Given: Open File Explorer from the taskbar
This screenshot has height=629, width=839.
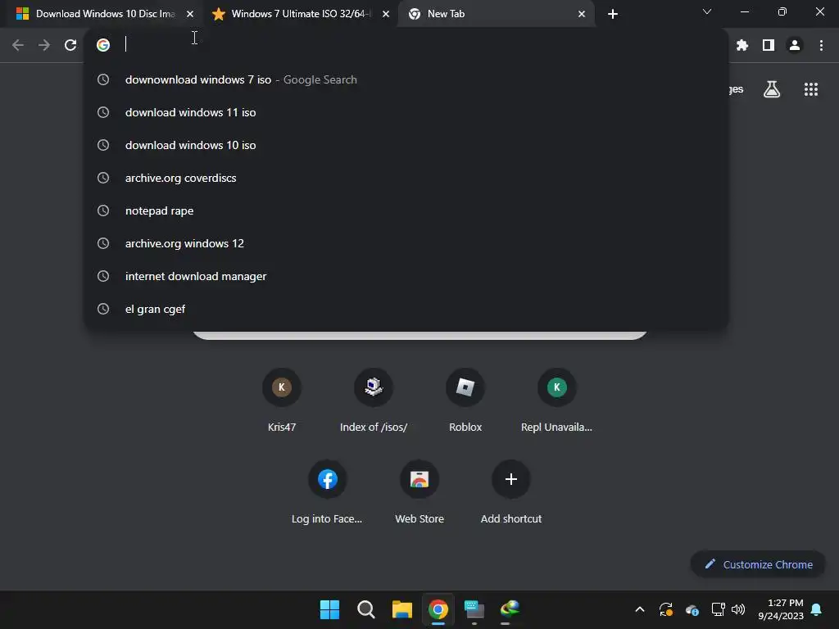Looking at the screenshot, I should [401, 609].
